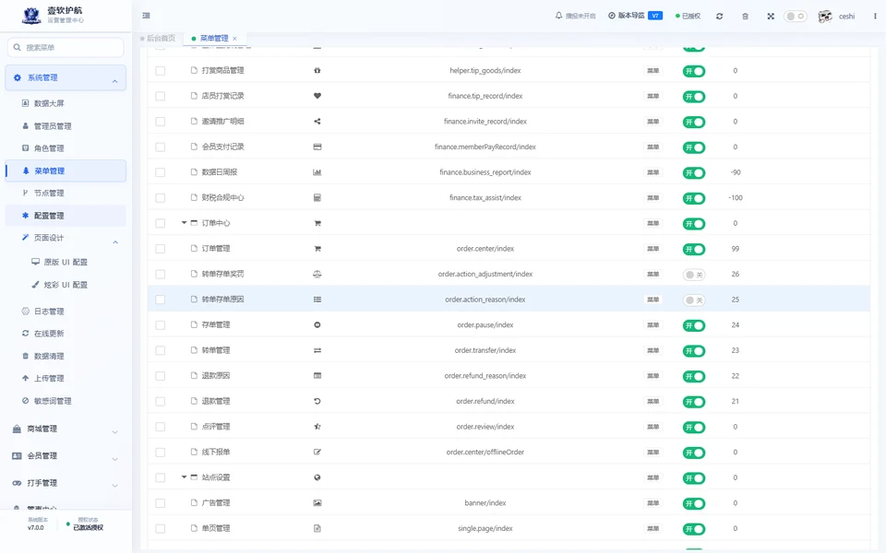Expand the 商城管理 sidebar group

click(x=66, y=429)
